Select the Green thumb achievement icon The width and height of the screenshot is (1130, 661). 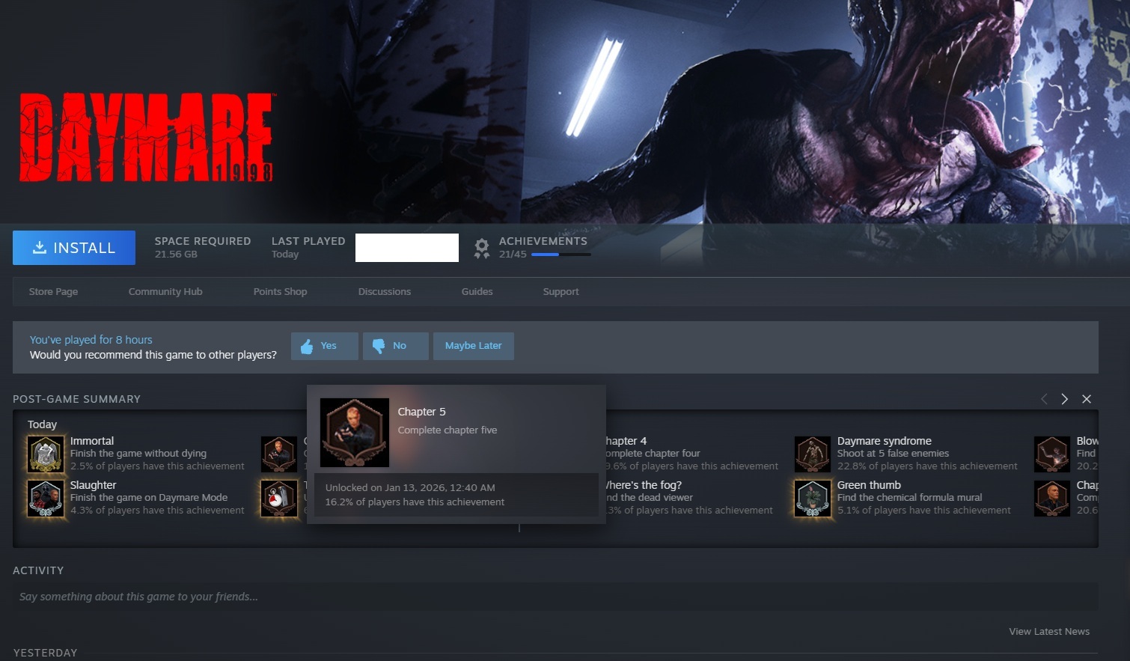point(813,499)
